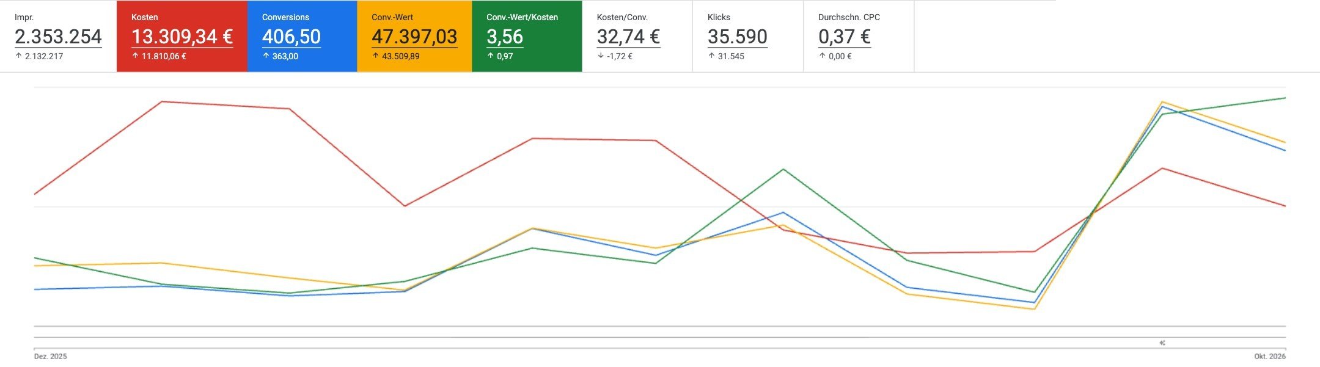Toggle the Klicks metric card
Viewport: 1320px width, 367px height.
[x=748, y=37]
